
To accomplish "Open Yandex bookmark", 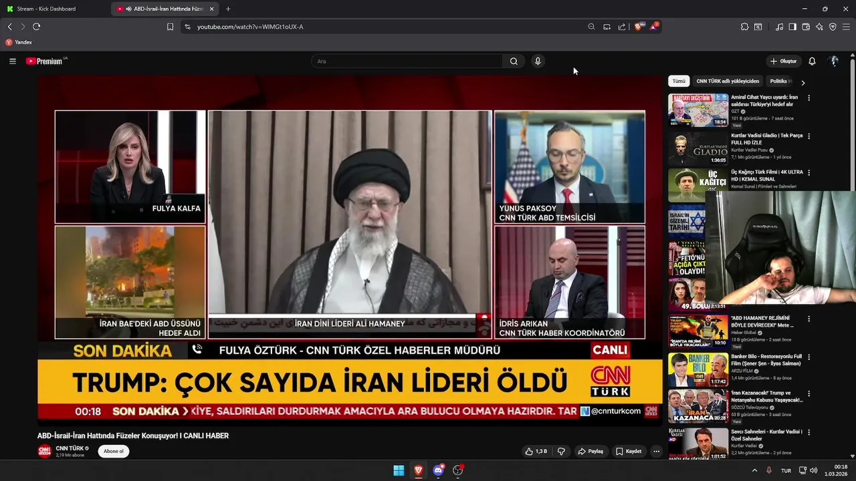I will (19, 42).
